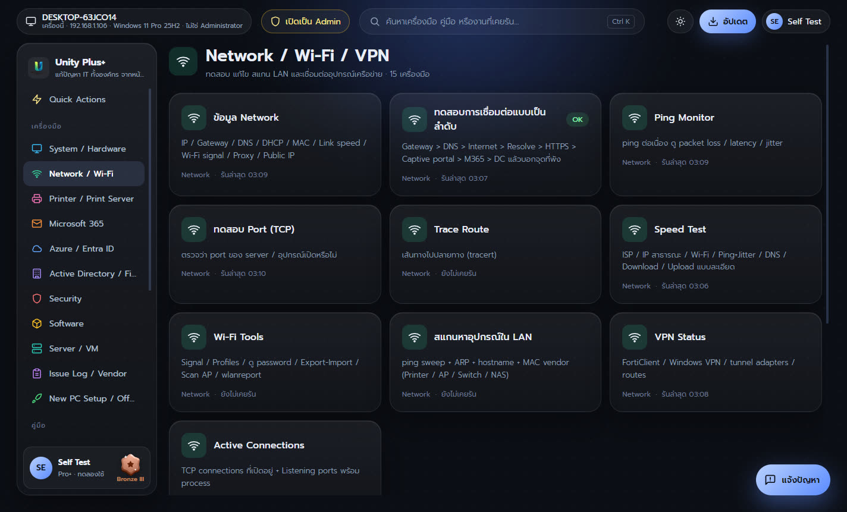847x512 pixels.
Task: Click the ข้อมูล Network card title
Action: tap(246, 118)
